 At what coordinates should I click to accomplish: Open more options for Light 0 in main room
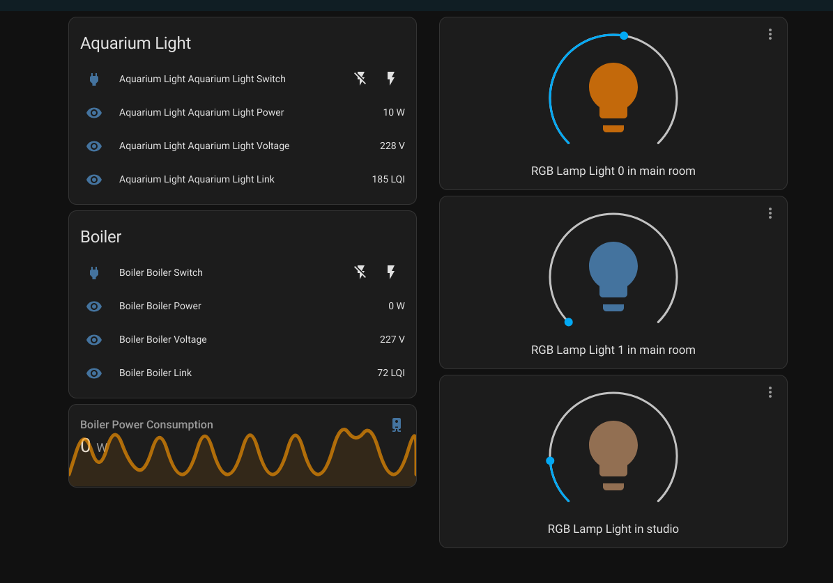pyautogui.click(x=770, y=35)
